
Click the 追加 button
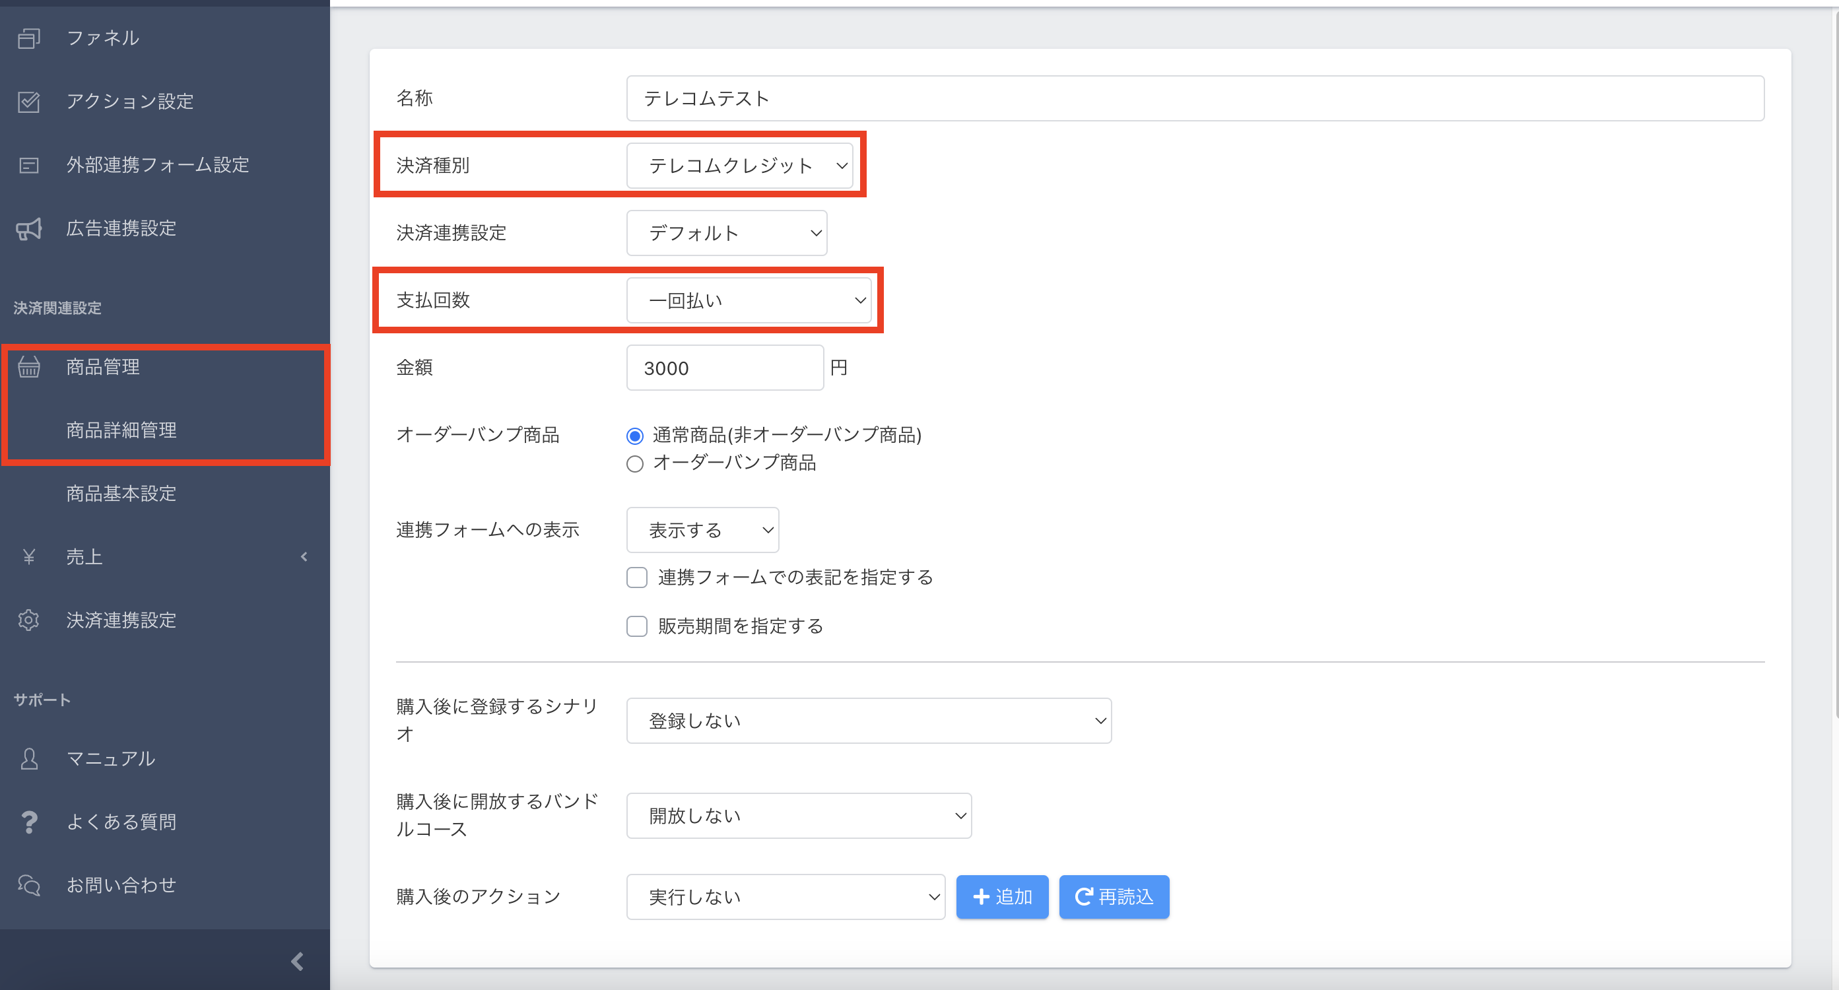pos(1001,897)
